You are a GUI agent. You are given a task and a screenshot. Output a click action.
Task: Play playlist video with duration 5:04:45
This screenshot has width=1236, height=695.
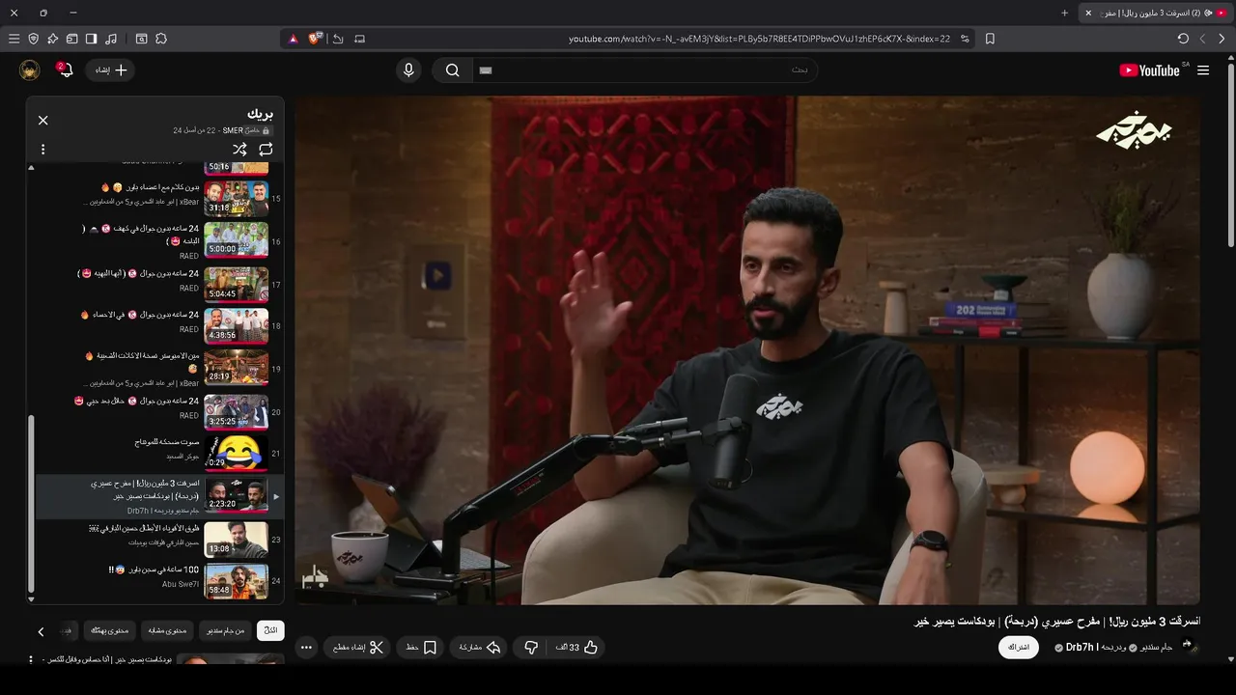coord(157,284)
